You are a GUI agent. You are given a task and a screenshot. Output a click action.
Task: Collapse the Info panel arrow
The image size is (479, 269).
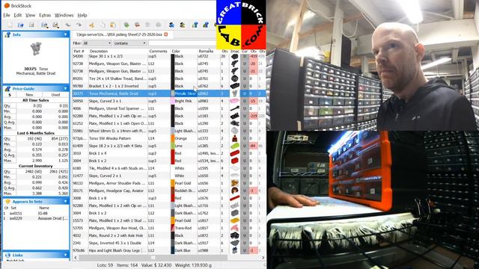(x=65, y=35)
